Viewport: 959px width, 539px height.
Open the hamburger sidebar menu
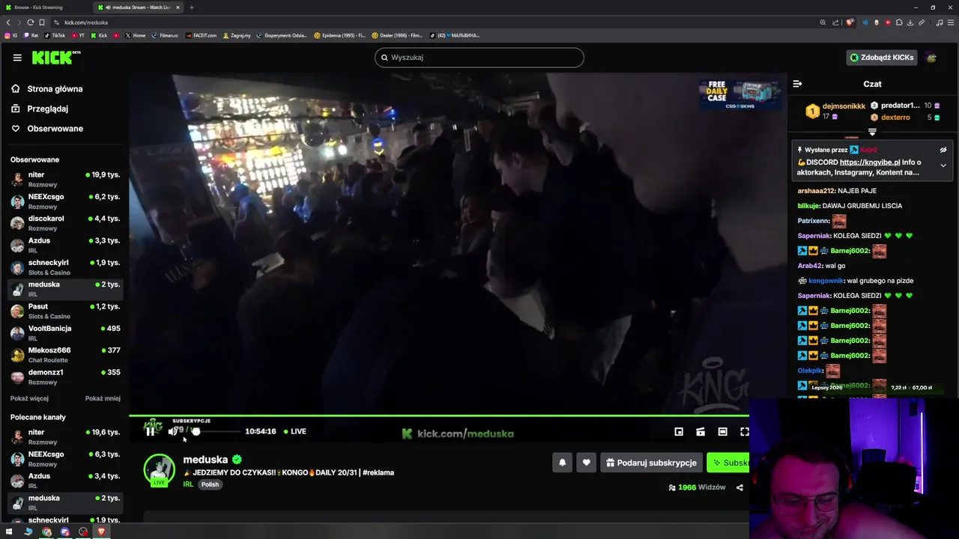coord(17,57)
